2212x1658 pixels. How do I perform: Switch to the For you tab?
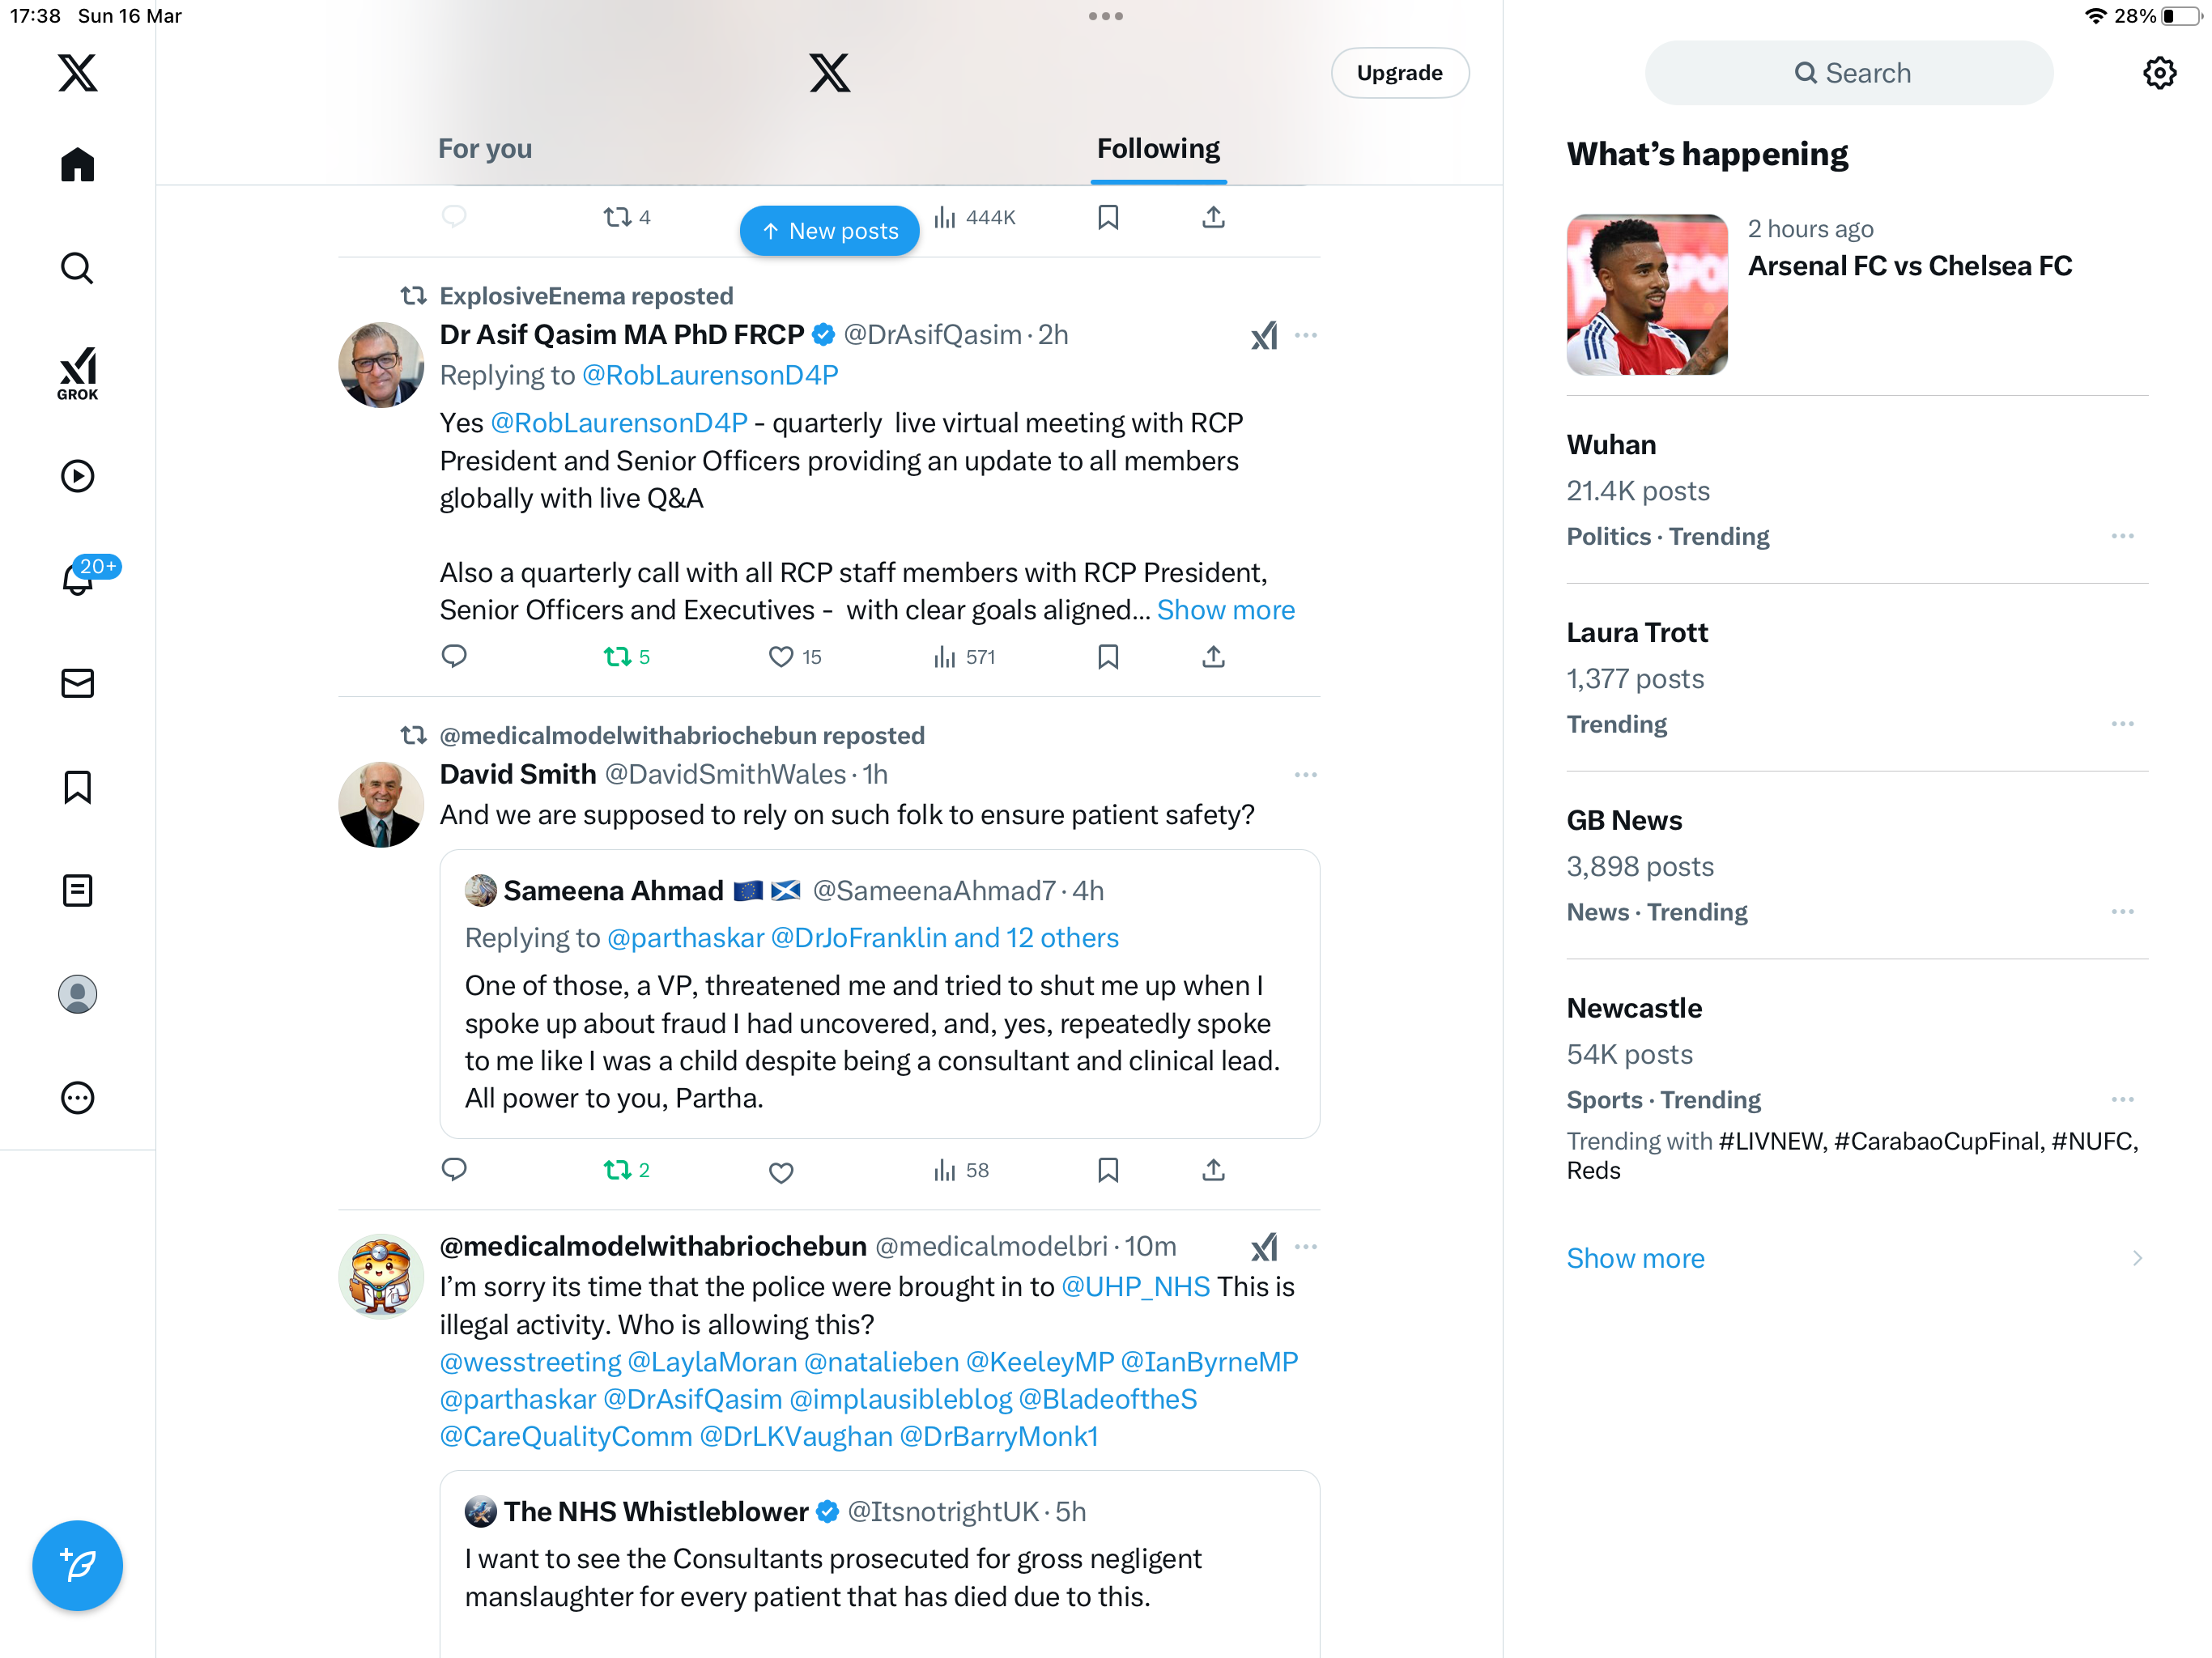point(485,149)
